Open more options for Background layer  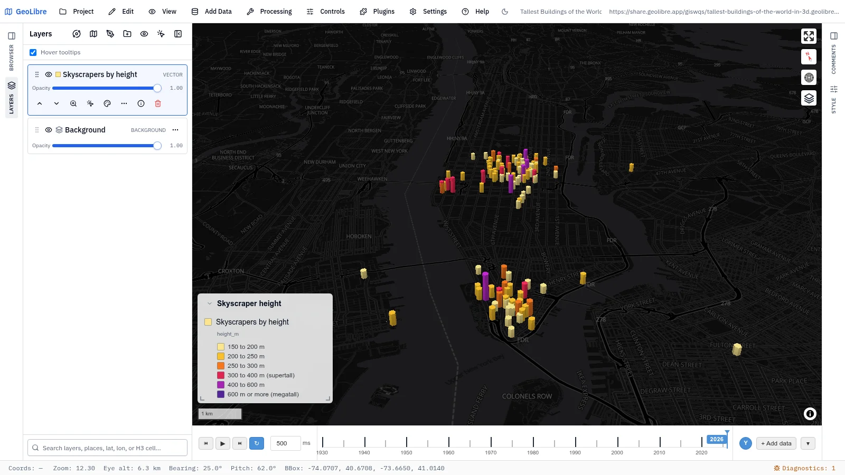[175, 130]
